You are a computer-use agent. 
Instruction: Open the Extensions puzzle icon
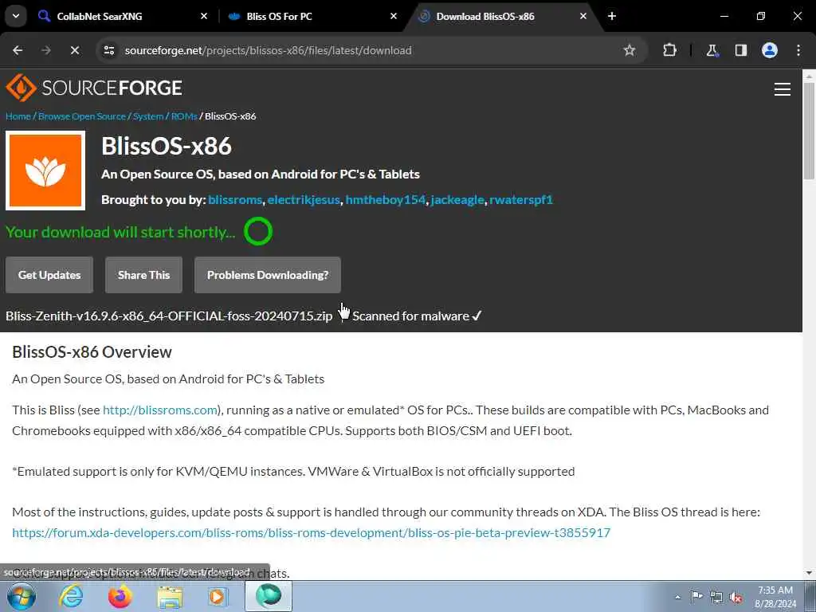[669, 50]
